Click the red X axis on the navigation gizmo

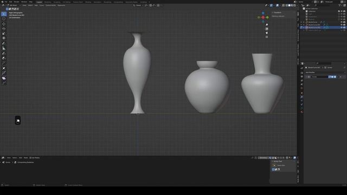263,17
